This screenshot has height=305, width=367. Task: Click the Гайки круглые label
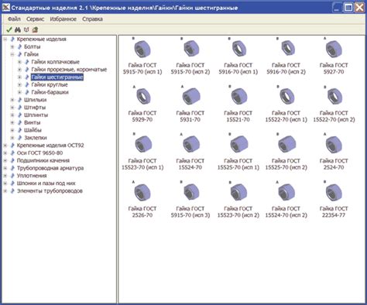click(50, 84)
